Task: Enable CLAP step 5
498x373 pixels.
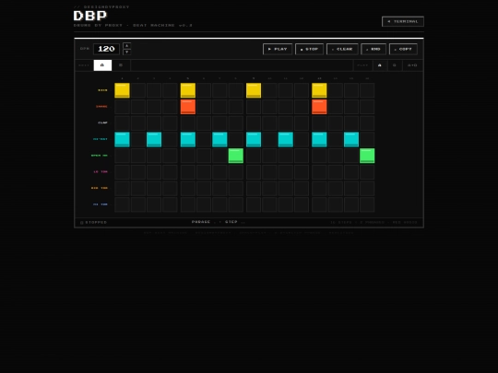Action: pos(188,123)
